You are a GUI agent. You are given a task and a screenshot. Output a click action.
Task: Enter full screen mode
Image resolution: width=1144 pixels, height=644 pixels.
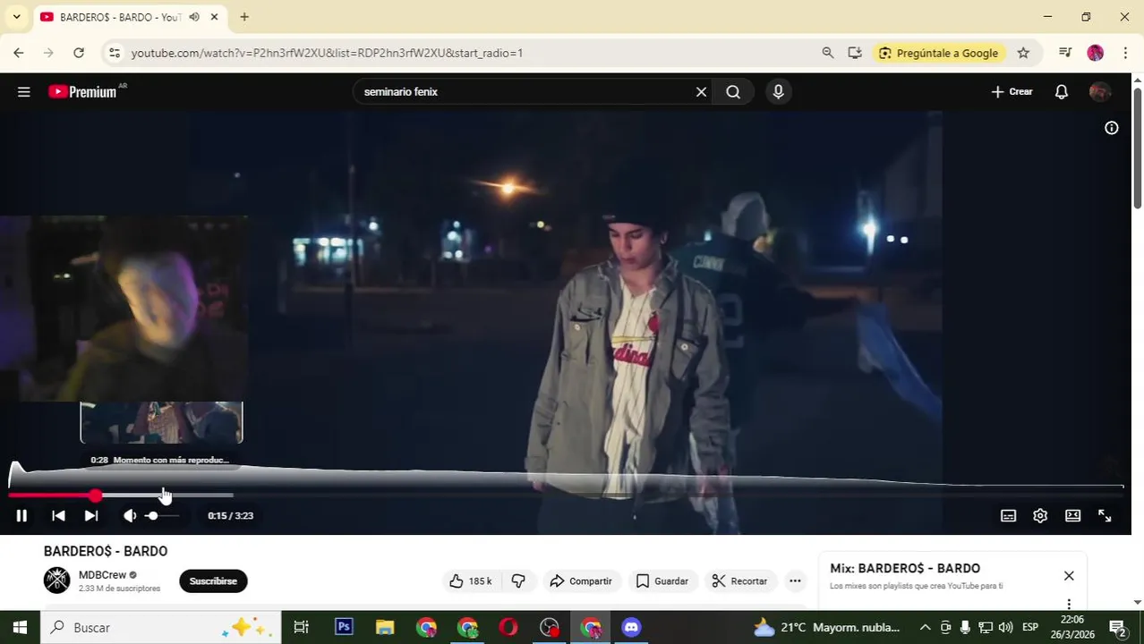click(x=1105, y=515)
